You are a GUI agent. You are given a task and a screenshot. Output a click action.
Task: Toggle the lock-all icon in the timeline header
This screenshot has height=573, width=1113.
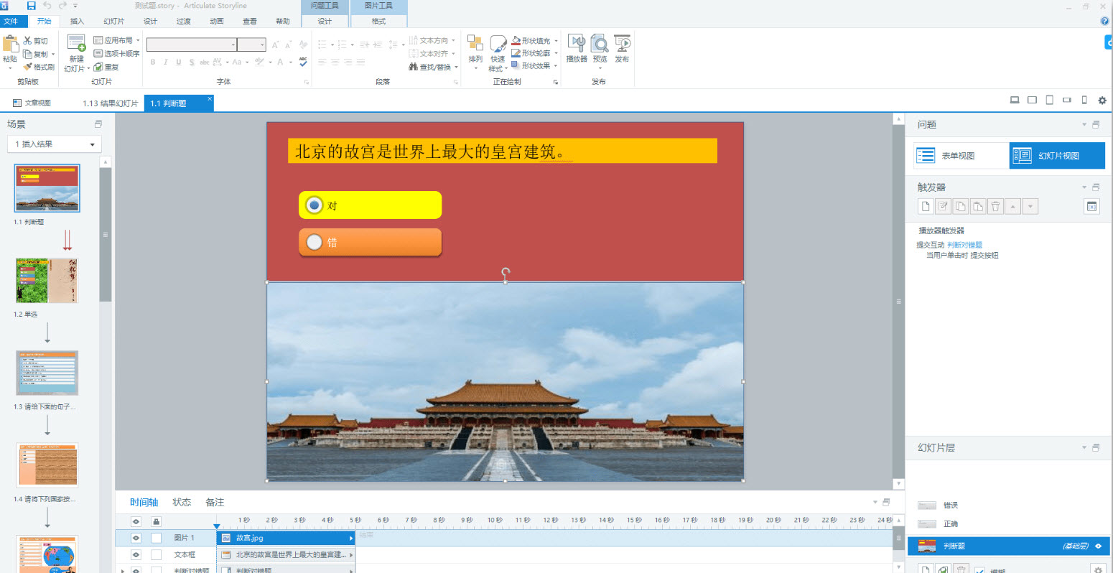[x=156, y=521]
